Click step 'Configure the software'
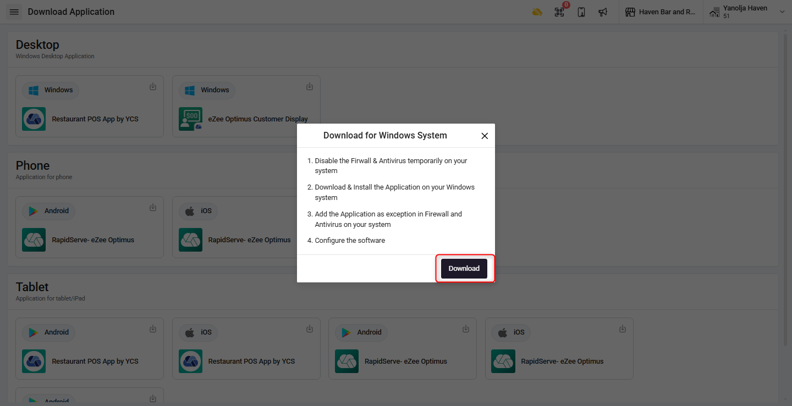Screen dimensions: 792x406 point(350,241)
